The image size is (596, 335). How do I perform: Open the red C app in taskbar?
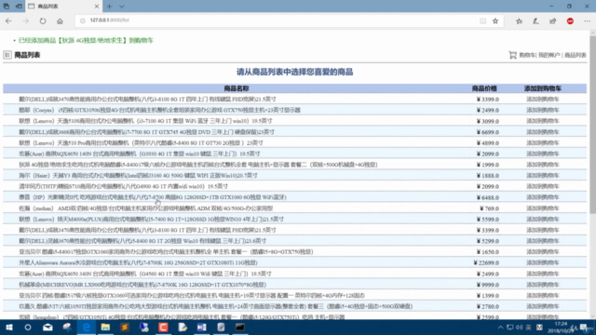pyautogui.click(x=163, y=327)
